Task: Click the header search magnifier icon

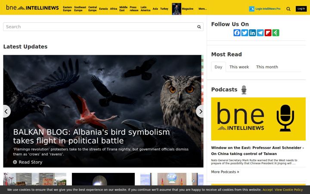Action: tap(288, 9)
